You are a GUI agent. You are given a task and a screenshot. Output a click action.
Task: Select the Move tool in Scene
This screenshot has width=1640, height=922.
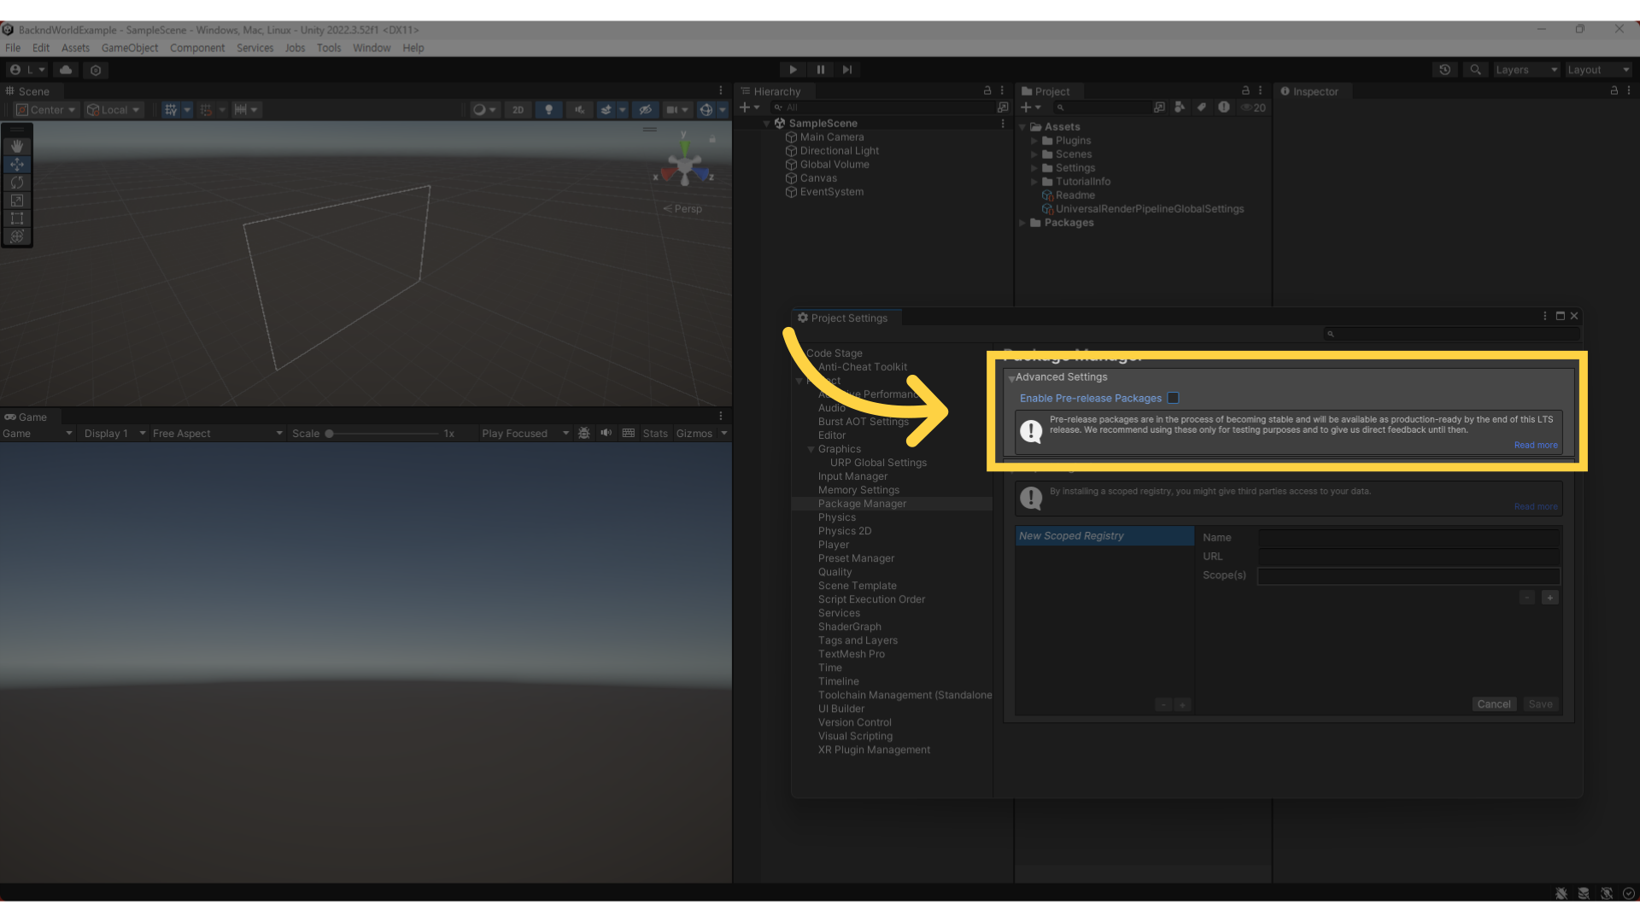click(x=16, y=164)
